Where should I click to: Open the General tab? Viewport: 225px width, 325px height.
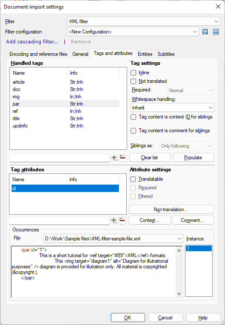[x=80, y=54]
